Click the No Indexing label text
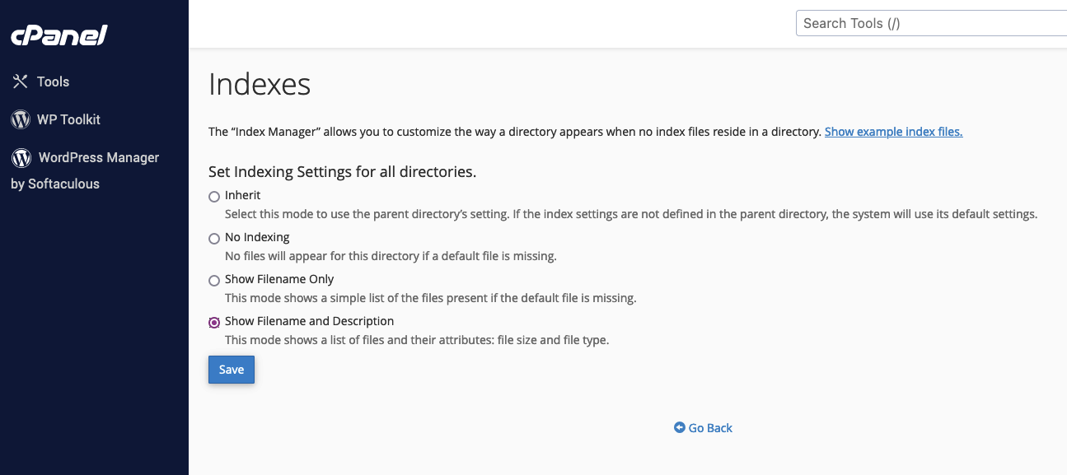This screenshot has height=475, width=1067. [257, 237]
